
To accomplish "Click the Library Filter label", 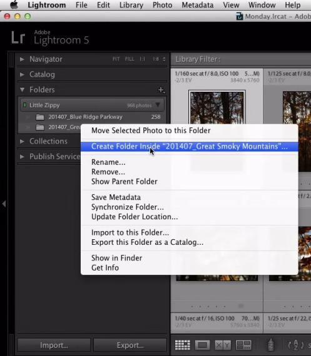I will click(x=198, y=59).
